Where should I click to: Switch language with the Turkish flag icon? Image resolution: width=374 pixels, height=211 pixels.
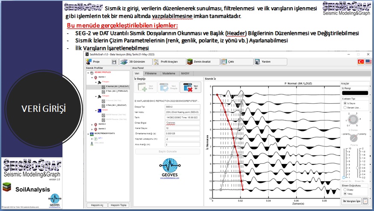click(361, 62)
